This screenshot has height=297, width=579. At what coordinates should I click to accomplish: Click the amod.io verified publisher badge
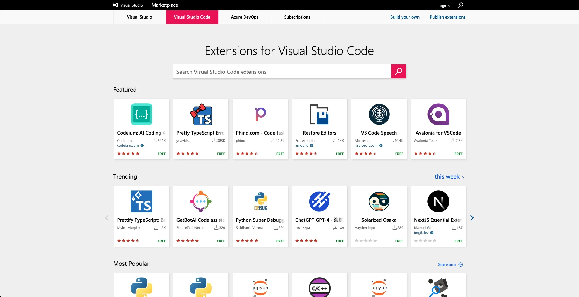pyautogui.click(x=312, y=145)
